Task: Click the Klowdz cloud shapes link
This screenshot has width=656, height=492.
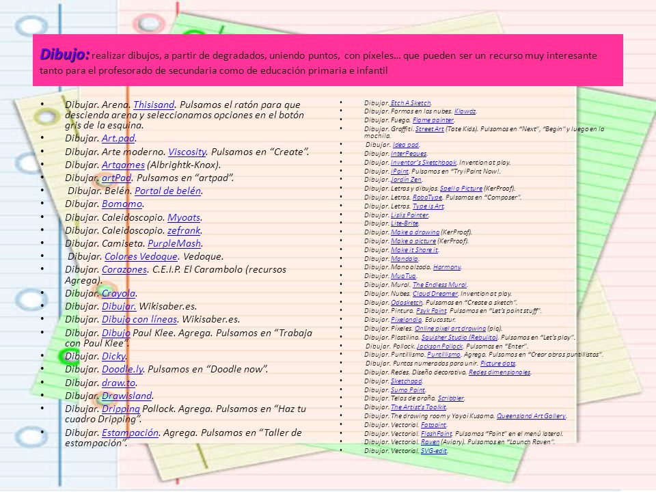Action: (465, 111)
